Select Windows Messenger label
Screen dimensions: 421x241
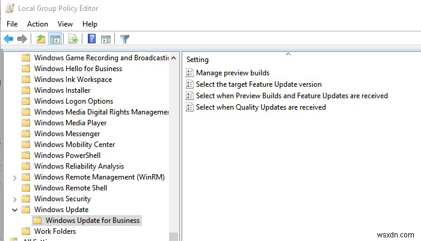[67, 134]
